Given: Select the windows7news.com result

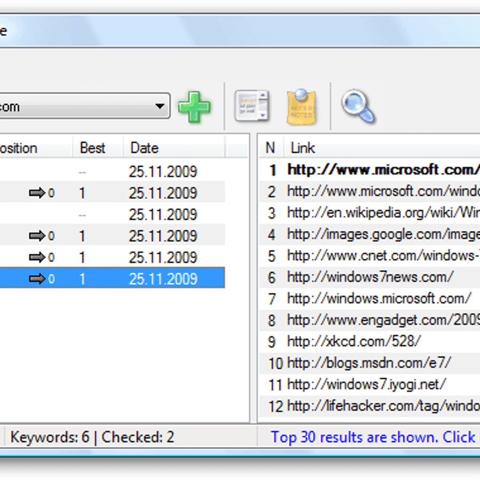Looking at the screenshot, I should pyautogui.click(x=370, y=277).
